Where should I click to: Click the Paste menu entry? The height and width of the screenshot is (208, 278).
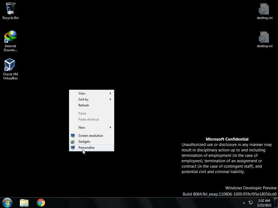pos(91,113)
